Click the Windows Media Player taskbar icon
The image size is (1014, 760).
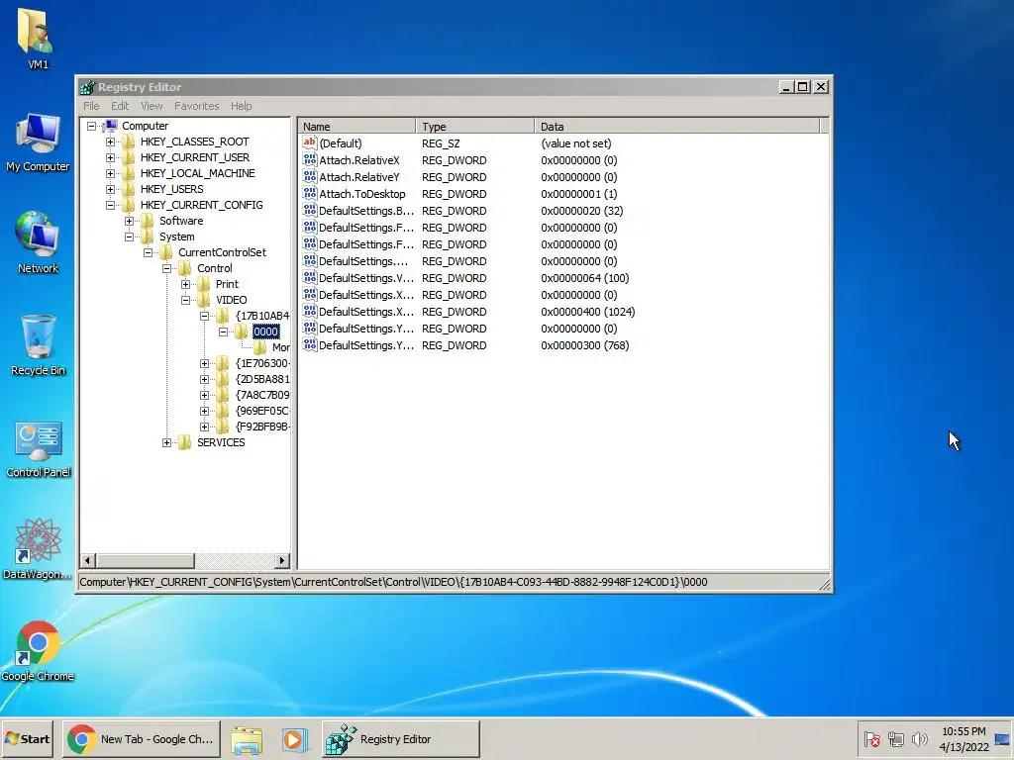[293, 739]
